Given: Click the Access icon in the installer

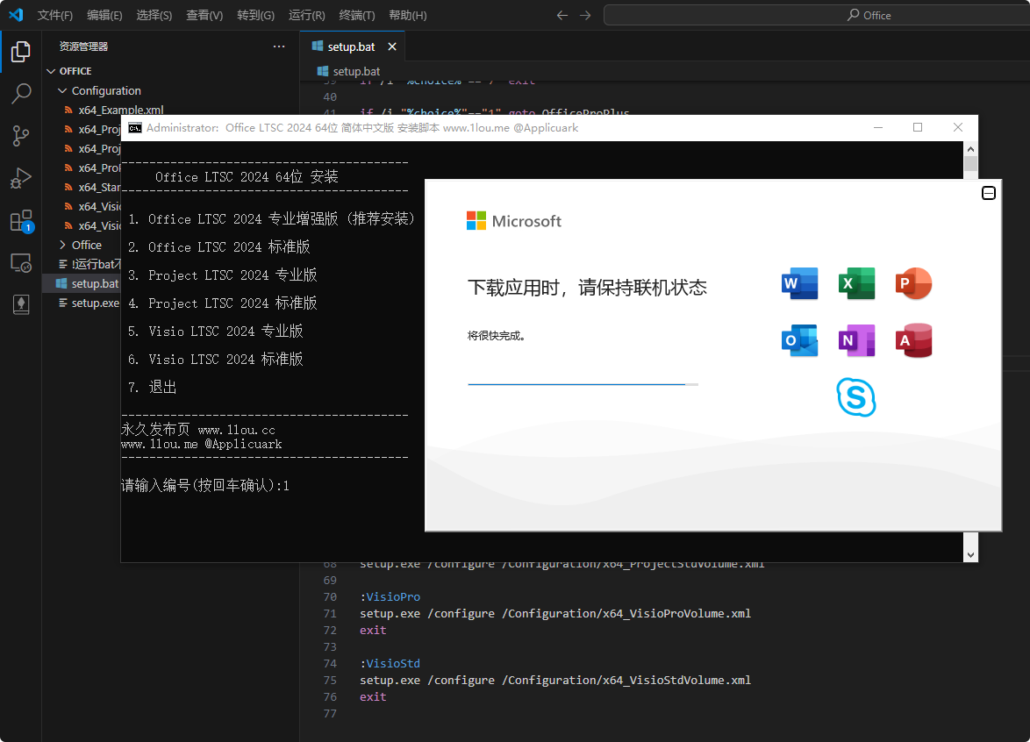Looking at the screenshot, I should (x=913, y=340).
